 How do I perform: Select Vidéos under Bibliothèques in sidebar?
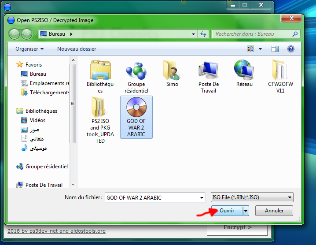coord(37,120)
